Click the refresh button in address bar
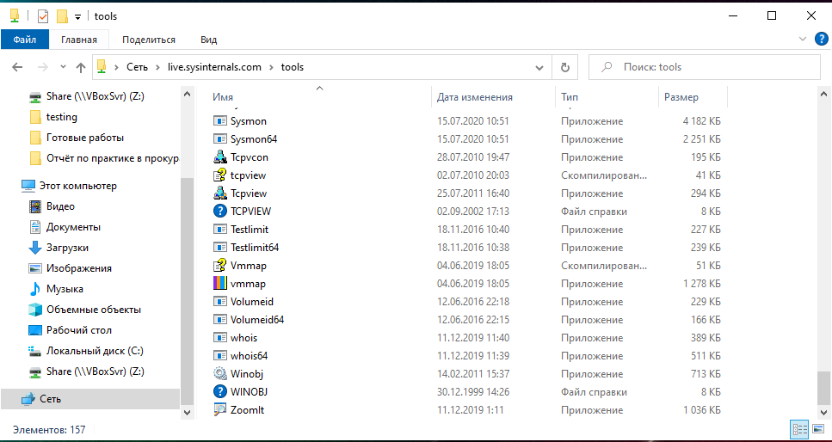The image size is (832, 442). [x=564, y=67]
